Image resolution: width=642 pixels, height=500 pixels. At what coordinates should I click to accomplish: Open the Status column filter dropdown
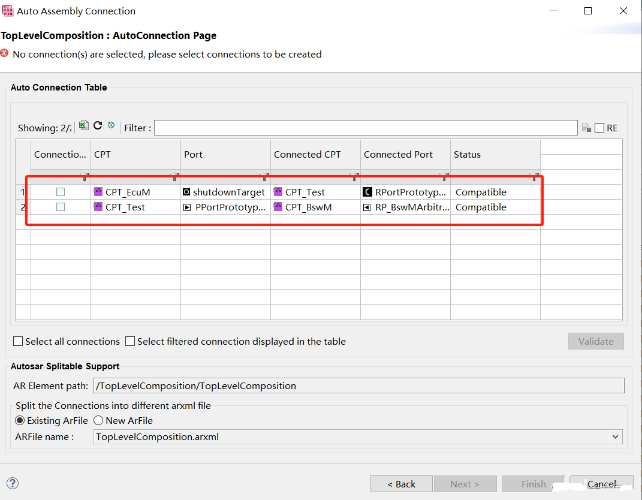(x=534, y=177)
